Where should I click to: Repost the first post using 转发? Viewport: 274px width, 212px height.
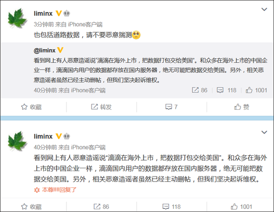click(x=101, y=107)
